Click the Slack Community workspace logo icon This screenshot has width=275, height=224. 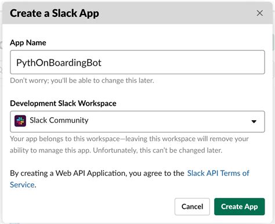pos(20,121)
